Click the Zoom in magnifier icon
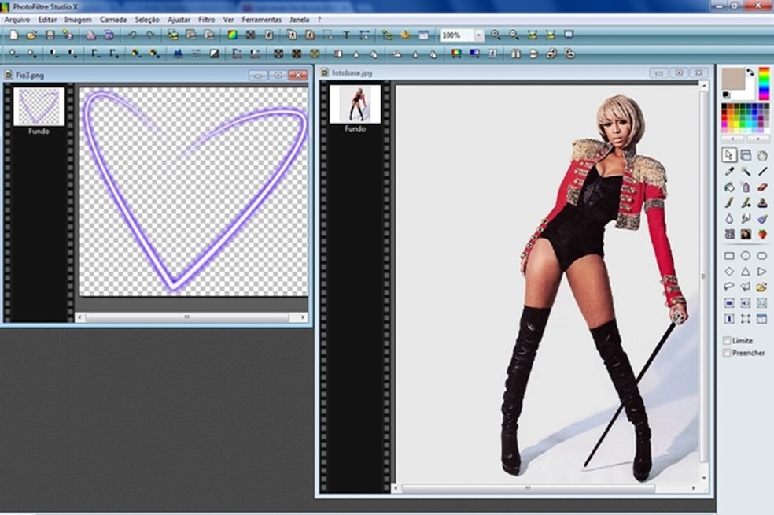 coord(496,35)
